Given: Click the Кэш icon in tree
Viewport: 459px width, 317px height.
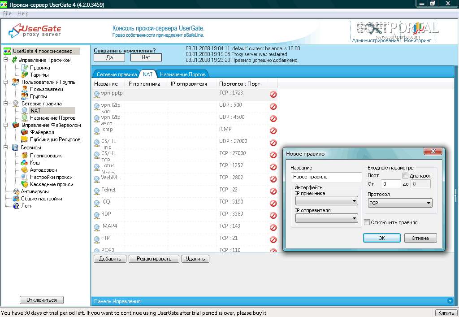Looking at the screenshot, I should pos(25,163).
